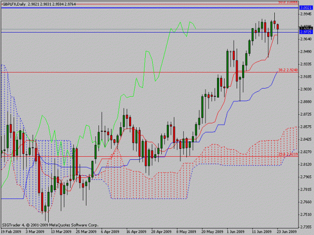Click the GBPLFX,Daily chart title text
314x235 pixels.
point(14,4)
